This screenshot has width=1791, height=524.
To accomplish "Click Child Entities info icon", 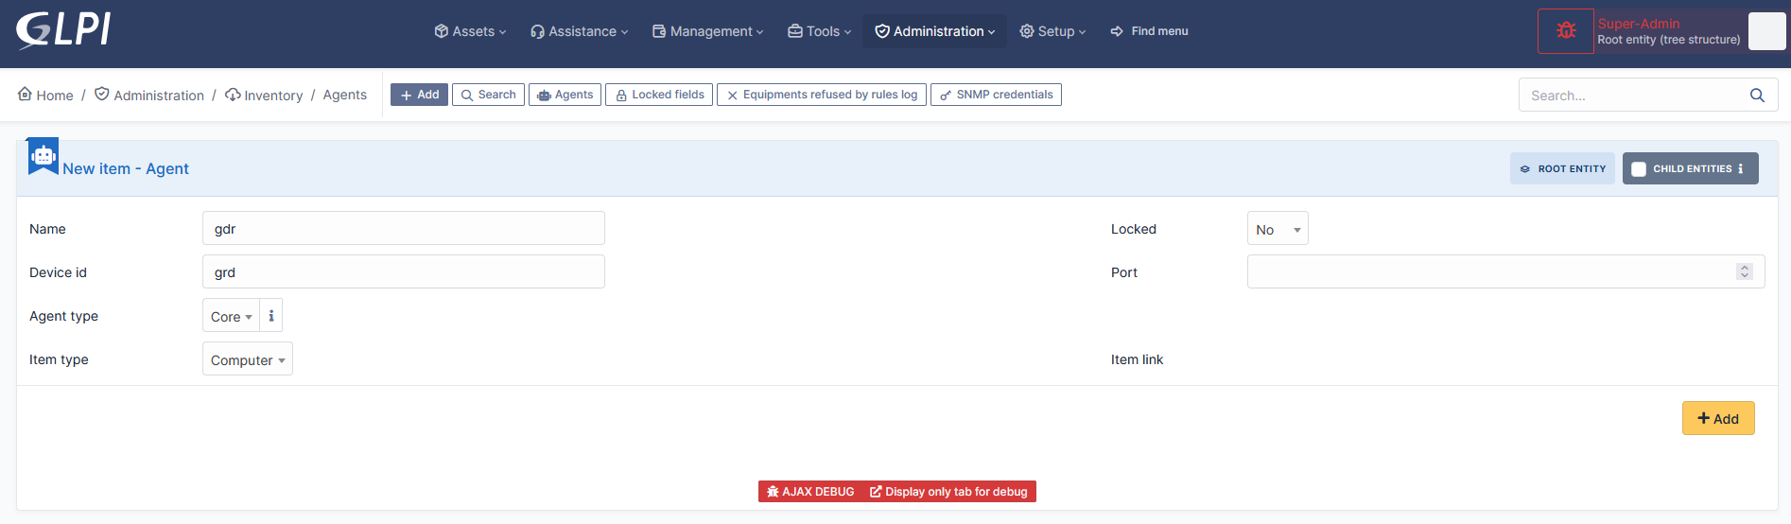I will click(x=1741, y=168).
